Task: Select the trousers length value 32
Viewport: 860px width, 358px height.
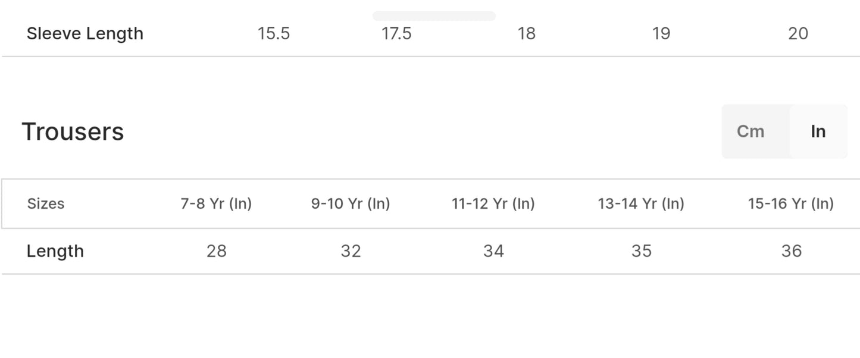Action: 351,251
